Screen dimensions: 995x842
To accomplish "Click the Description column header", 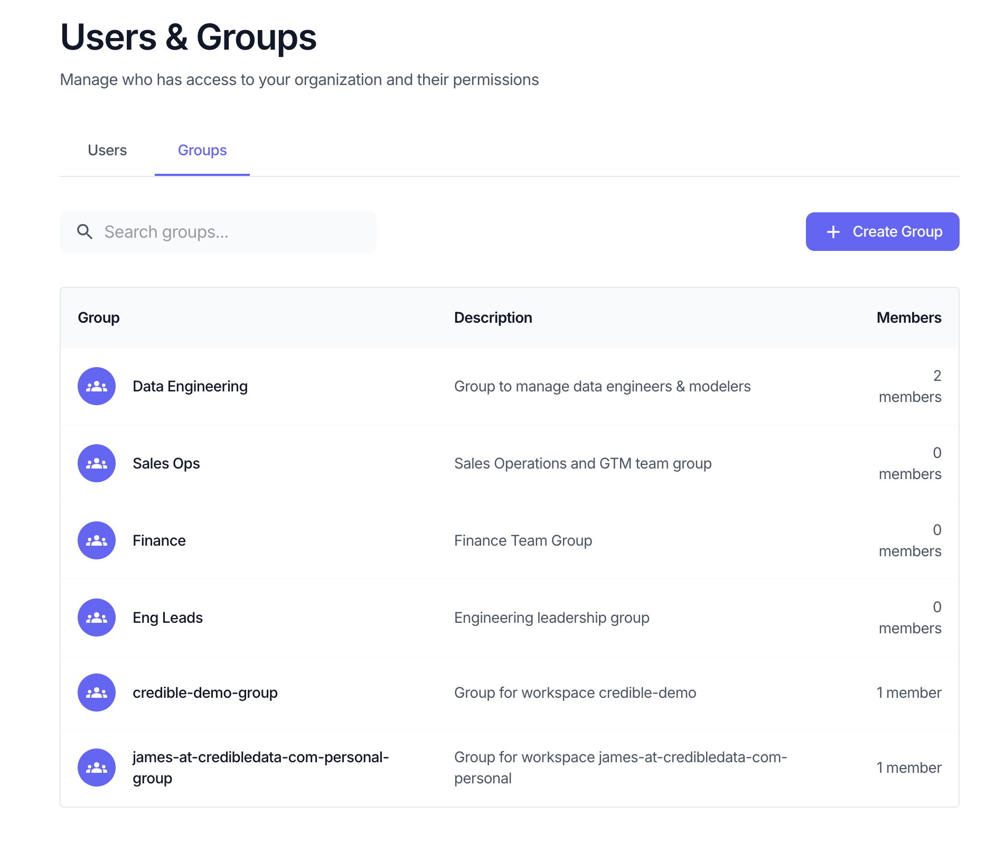I will (x=493, y=317).
